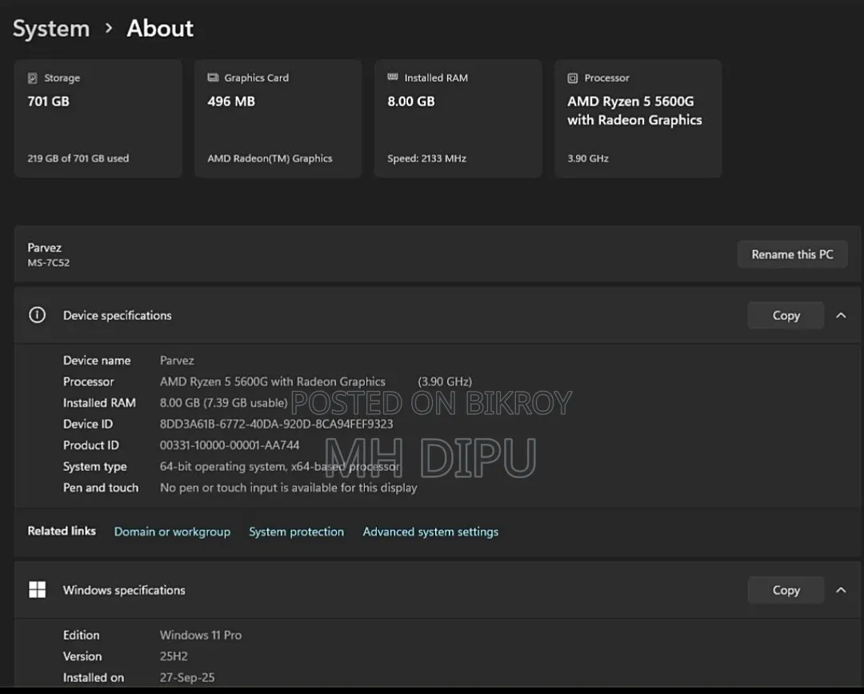864x694 pixels.
Task: Click the Device specifications info icon
Action: (x=37, y=315)
